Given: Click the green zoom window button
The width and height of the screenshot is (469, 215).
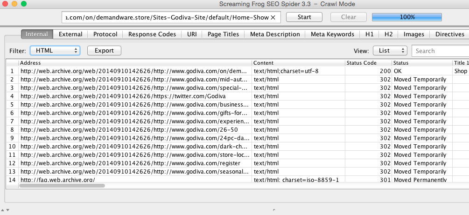Looking at the screenshot, I should click(x=24, y=4).
